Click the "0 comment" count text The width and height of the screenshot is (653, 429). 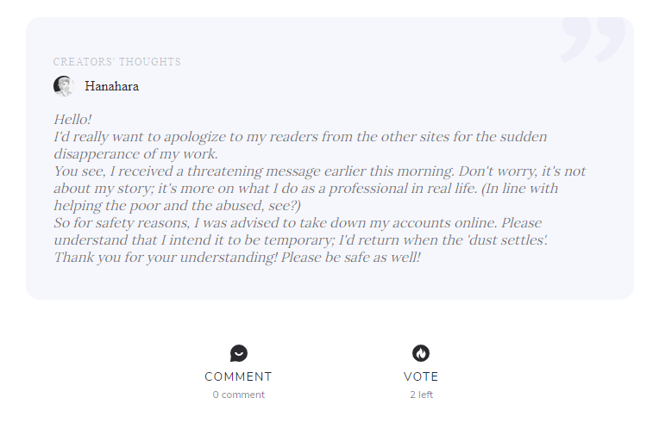point(239,395)
